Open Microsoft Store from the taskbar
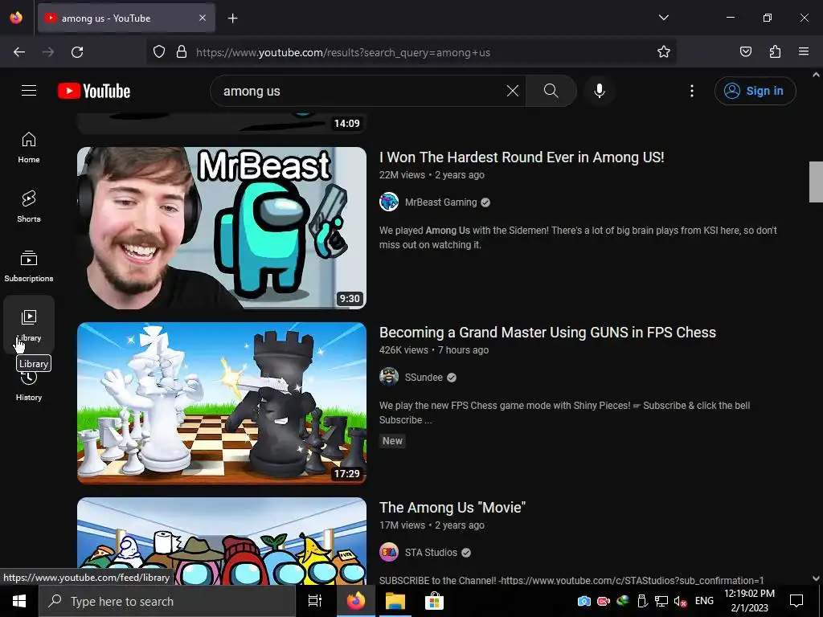 pyautogui.click(x=434, y=601)
